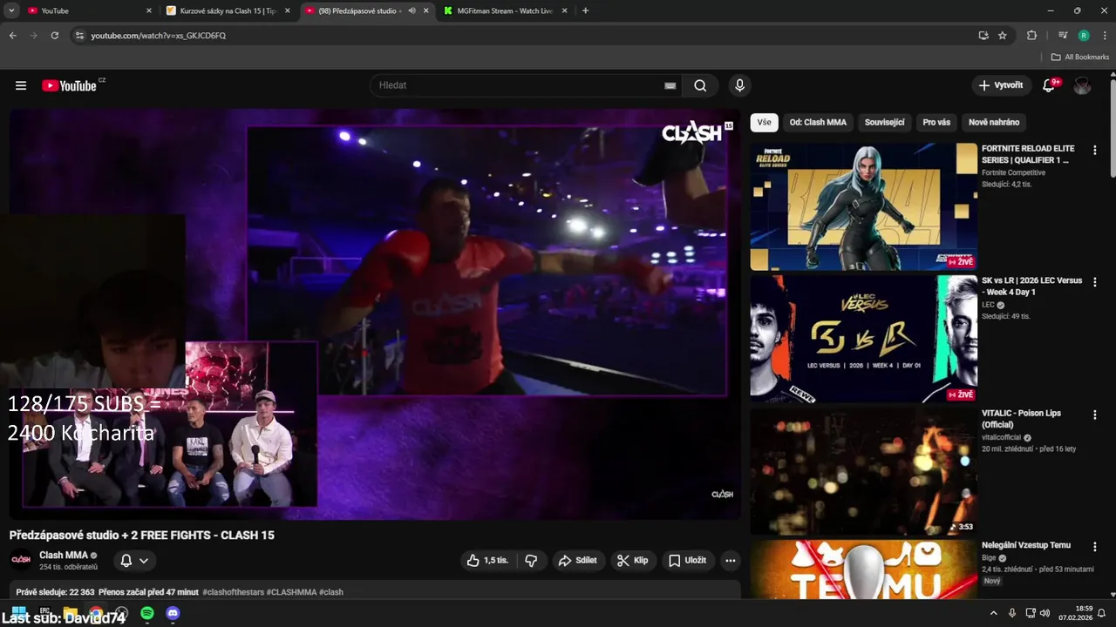This screenshot has height=627, width=1116.
Task: Select the Související filter chip
Action: click(x=884, y=122)
